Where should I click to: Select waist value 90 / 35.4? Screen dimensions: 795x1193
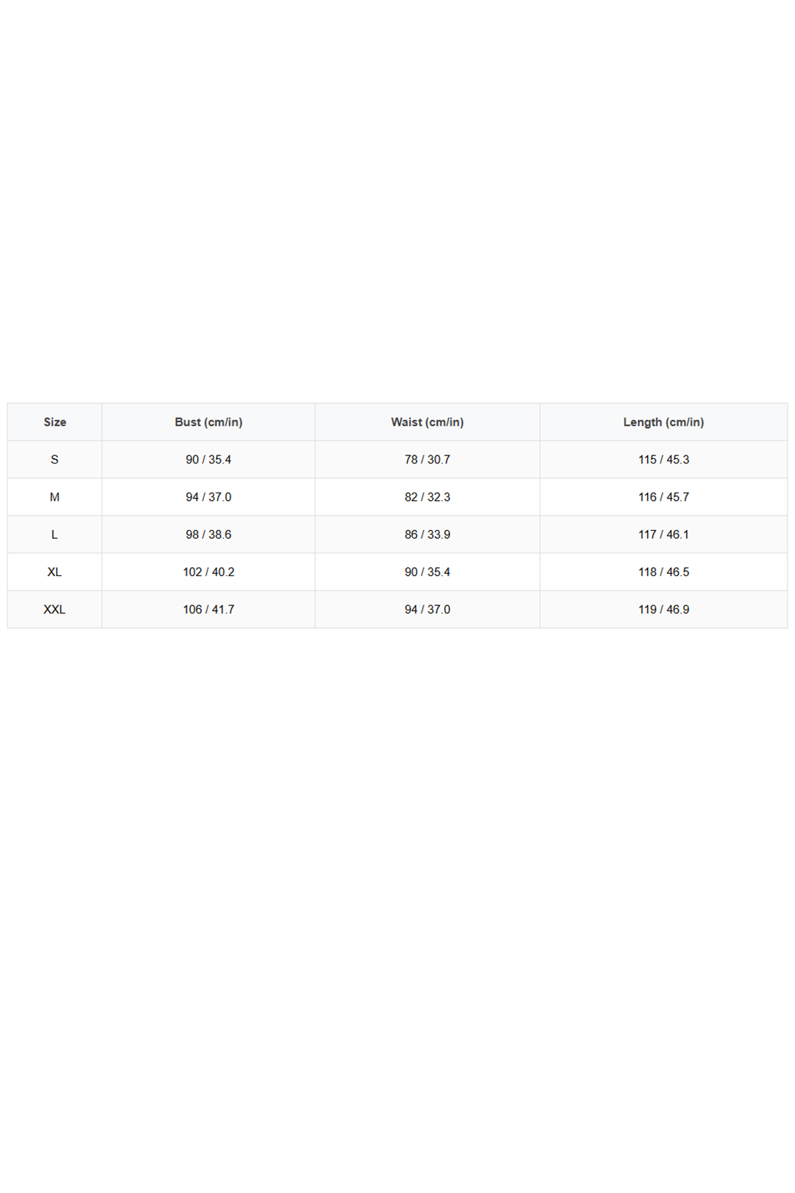[x=427, y=572]
